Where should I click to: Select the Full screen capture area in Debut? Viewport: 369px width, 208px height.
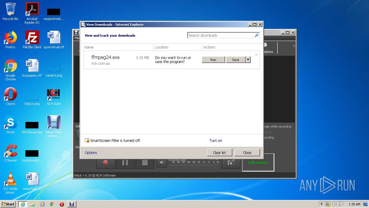point(258,162)
